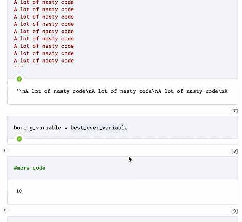Viewport: 242px width, 222px height.
Task: Click the equals sign in the assignment
Action: 66,128
